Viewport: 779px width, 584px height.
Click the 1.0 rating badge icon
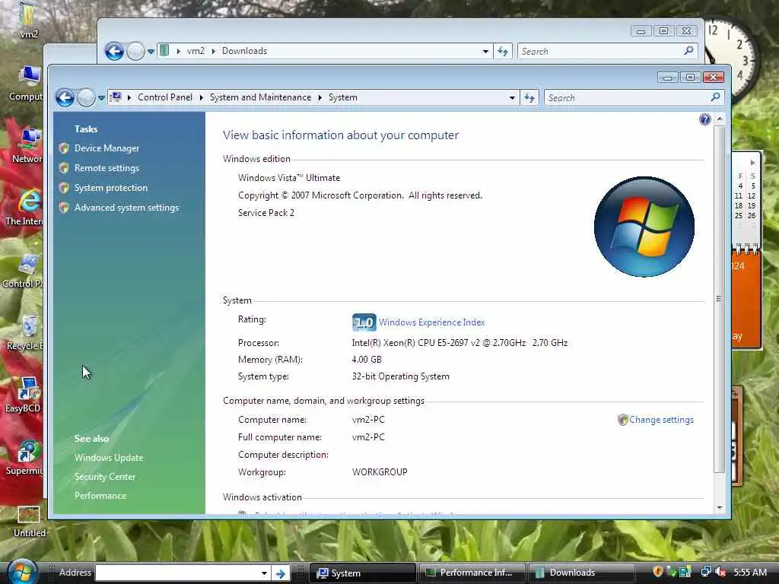pos(364,322)
